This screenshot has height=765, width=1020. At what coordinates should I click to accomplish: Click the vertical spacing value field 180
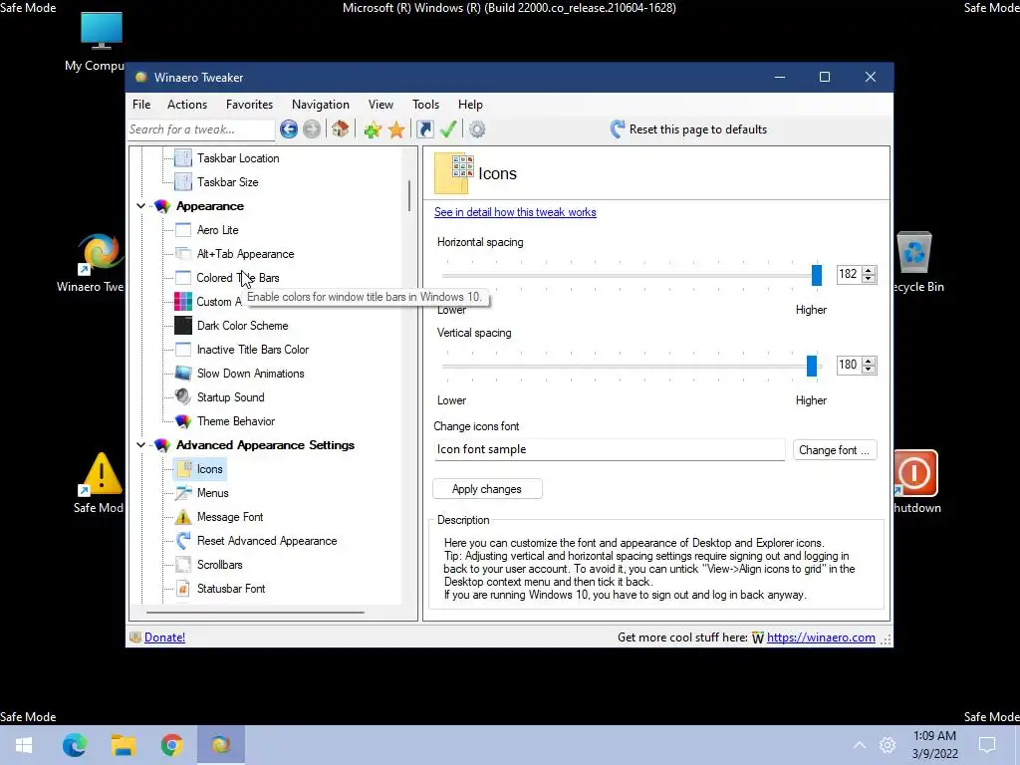849,365
